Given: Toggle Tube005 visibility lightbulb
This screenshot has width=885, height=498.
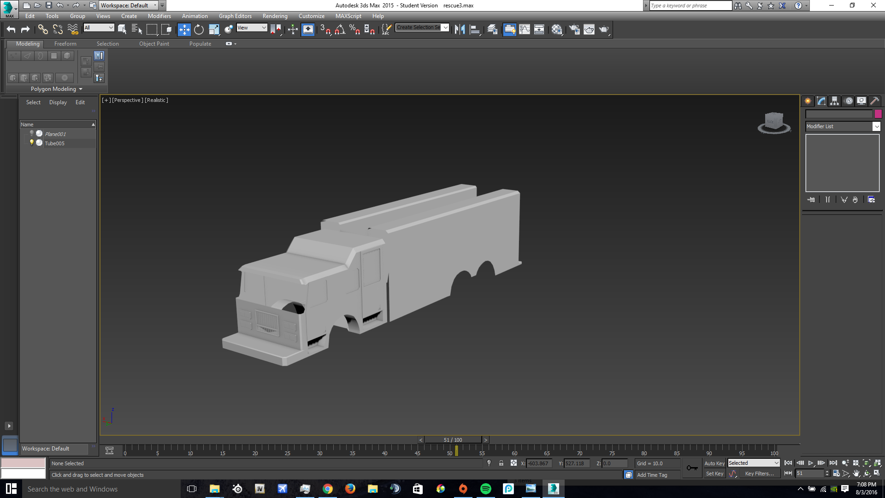Looking at the screenshot, I should 32,143.
